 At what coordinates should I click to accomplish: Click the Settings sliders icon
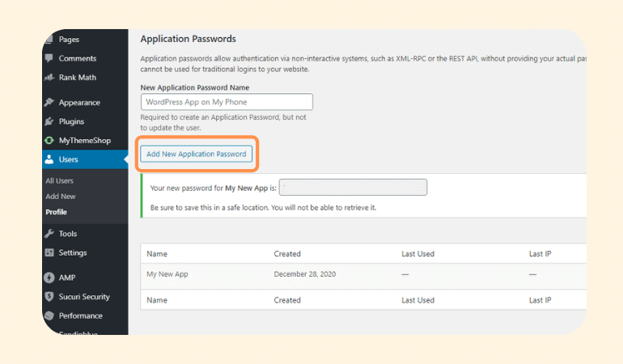[x=49, y=252]
